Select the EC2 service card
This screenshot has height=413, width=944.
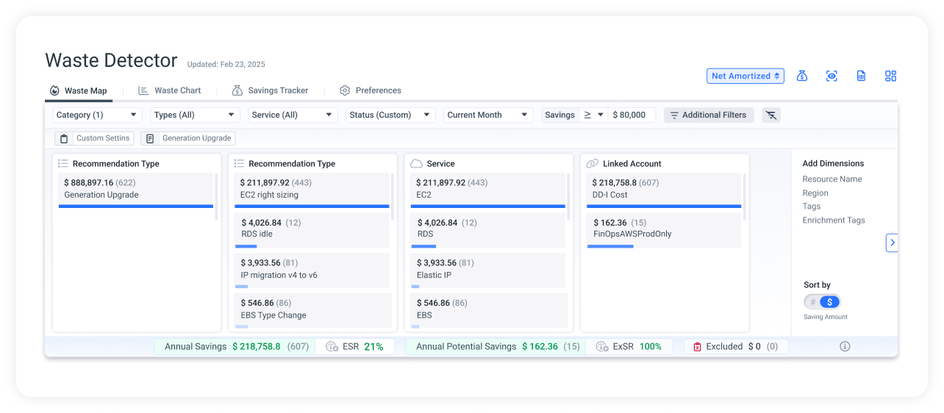(488, 191)
